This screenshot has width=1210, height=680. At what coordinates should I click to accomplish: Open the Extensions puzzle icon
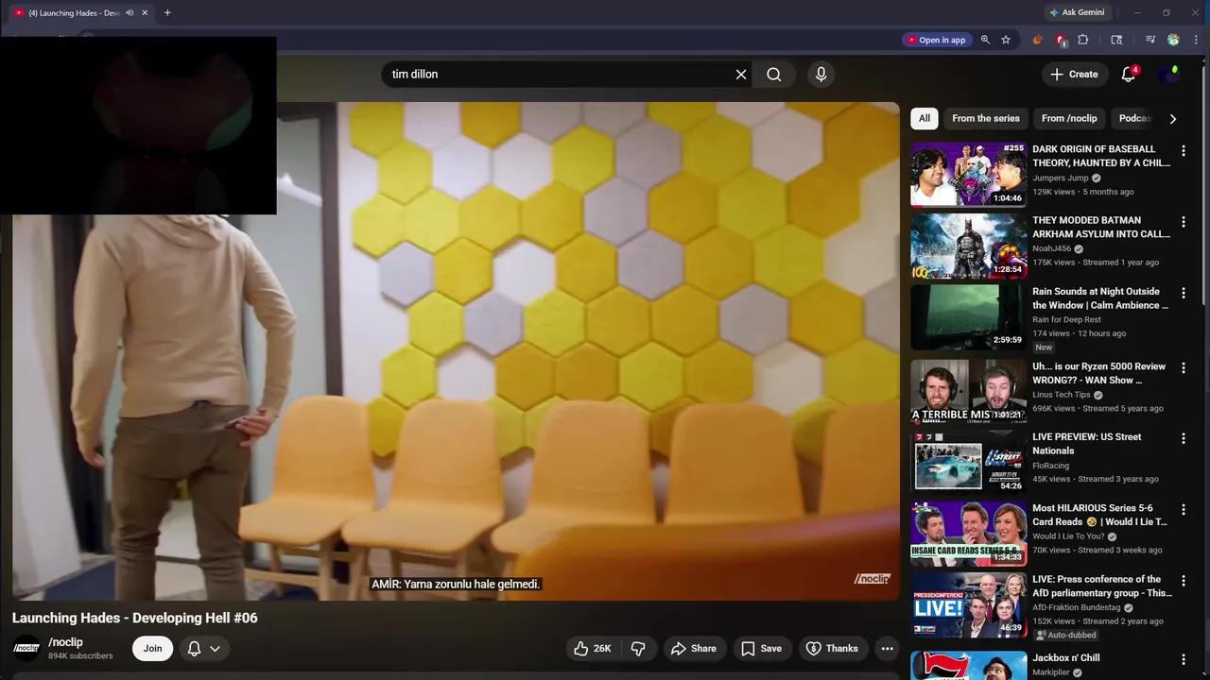1083,40
